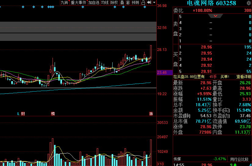
Task: Toggle the 窗 multi-window option
Action: click(x=128, y=2)
